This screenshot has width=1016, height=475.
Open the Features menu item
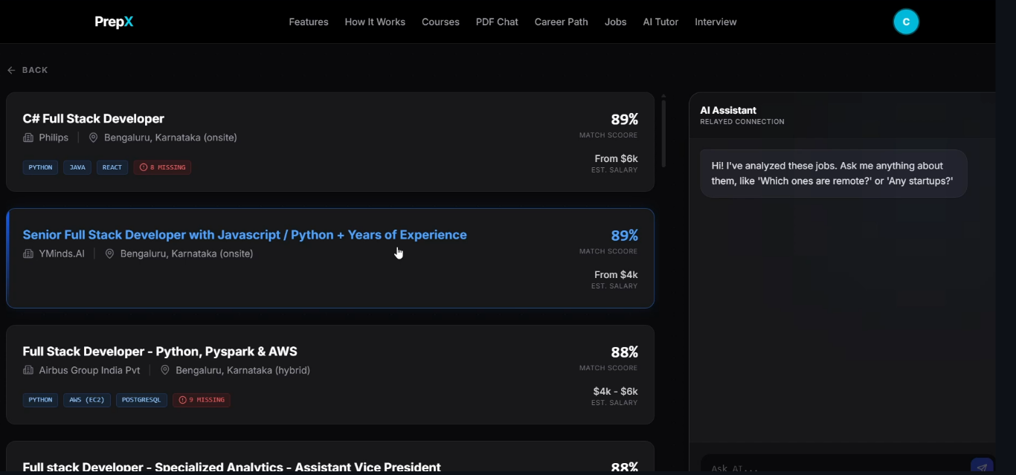tap(309, 22)
